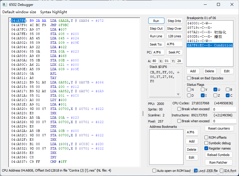Click the 128 Lines button

pos(174,36)
